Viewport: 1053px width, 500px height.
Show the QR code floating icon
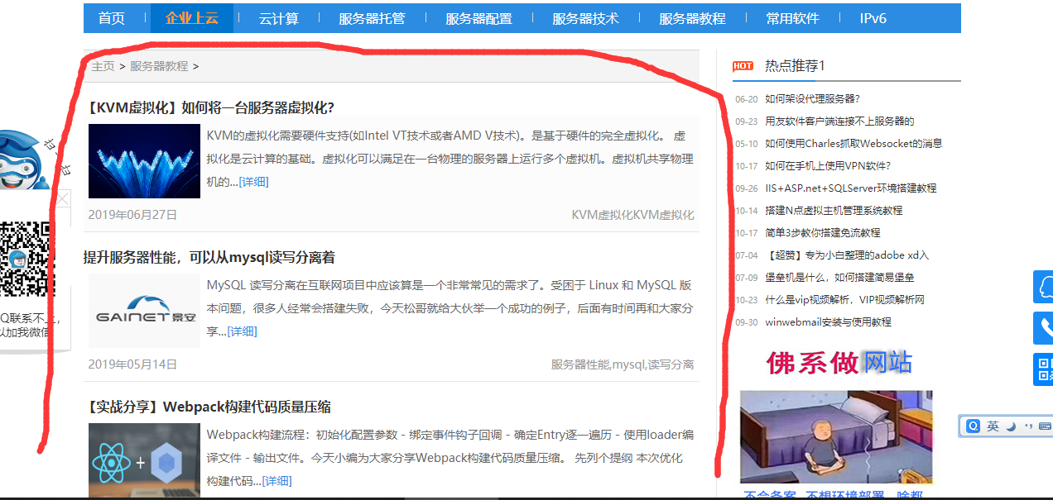[x=1044, y=369]
